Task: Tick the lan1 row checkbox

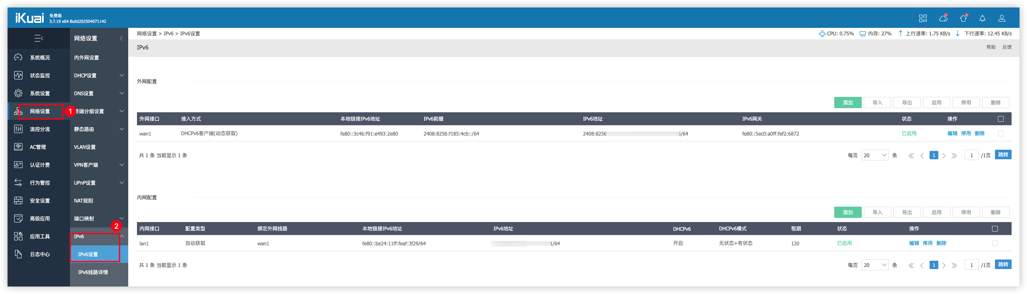Action: point(995,243)
